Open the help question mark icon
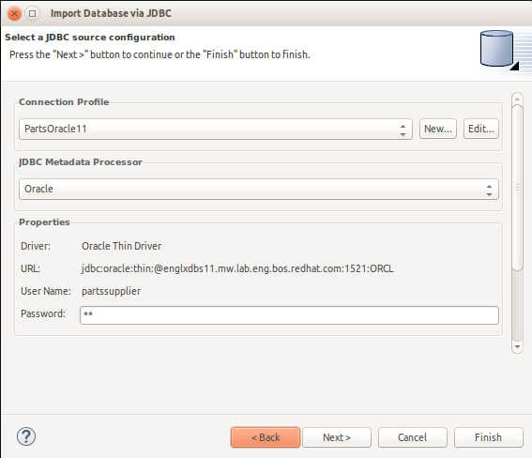 pos(26,436)
